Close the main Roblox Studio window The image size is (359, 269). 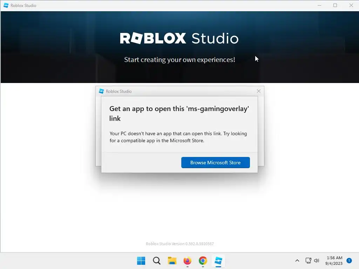(x=351, y=5)
